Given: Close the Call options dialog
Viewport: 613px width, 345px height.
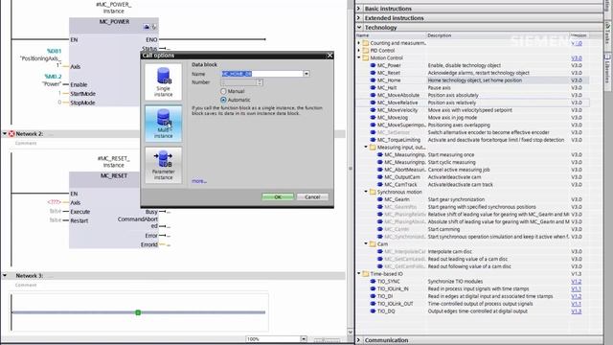Looking at the screenshot, I should tap(329, 56).
